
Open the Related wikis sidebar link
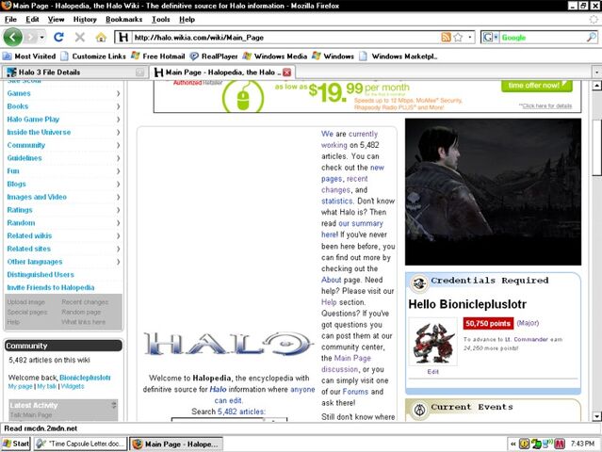tap(29, 236)
